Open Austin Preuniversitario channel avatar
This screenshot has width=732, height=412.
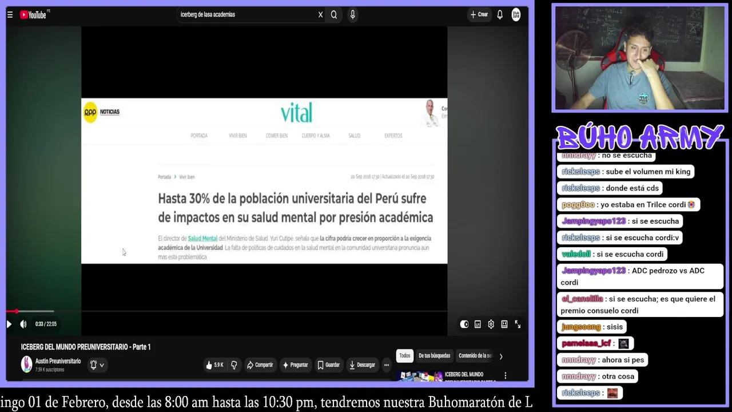pos(27,365)
